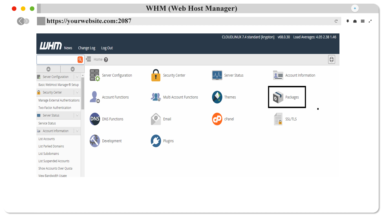Go forward using browser forward arrow
The image size is (384, 216).
[27, 21]
